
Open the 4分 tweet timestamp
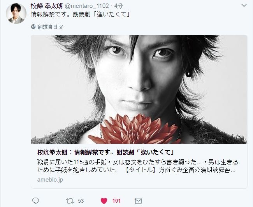(119, 6)
